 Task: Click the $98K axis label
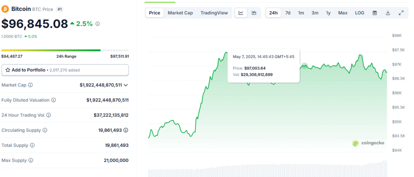click(x=397, y=36)
